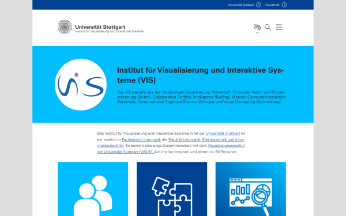Click the heading Institut für Visualisierung und Interaktive Systeme
The width and height of the screenshot is (346, 216).
(200, 75)
